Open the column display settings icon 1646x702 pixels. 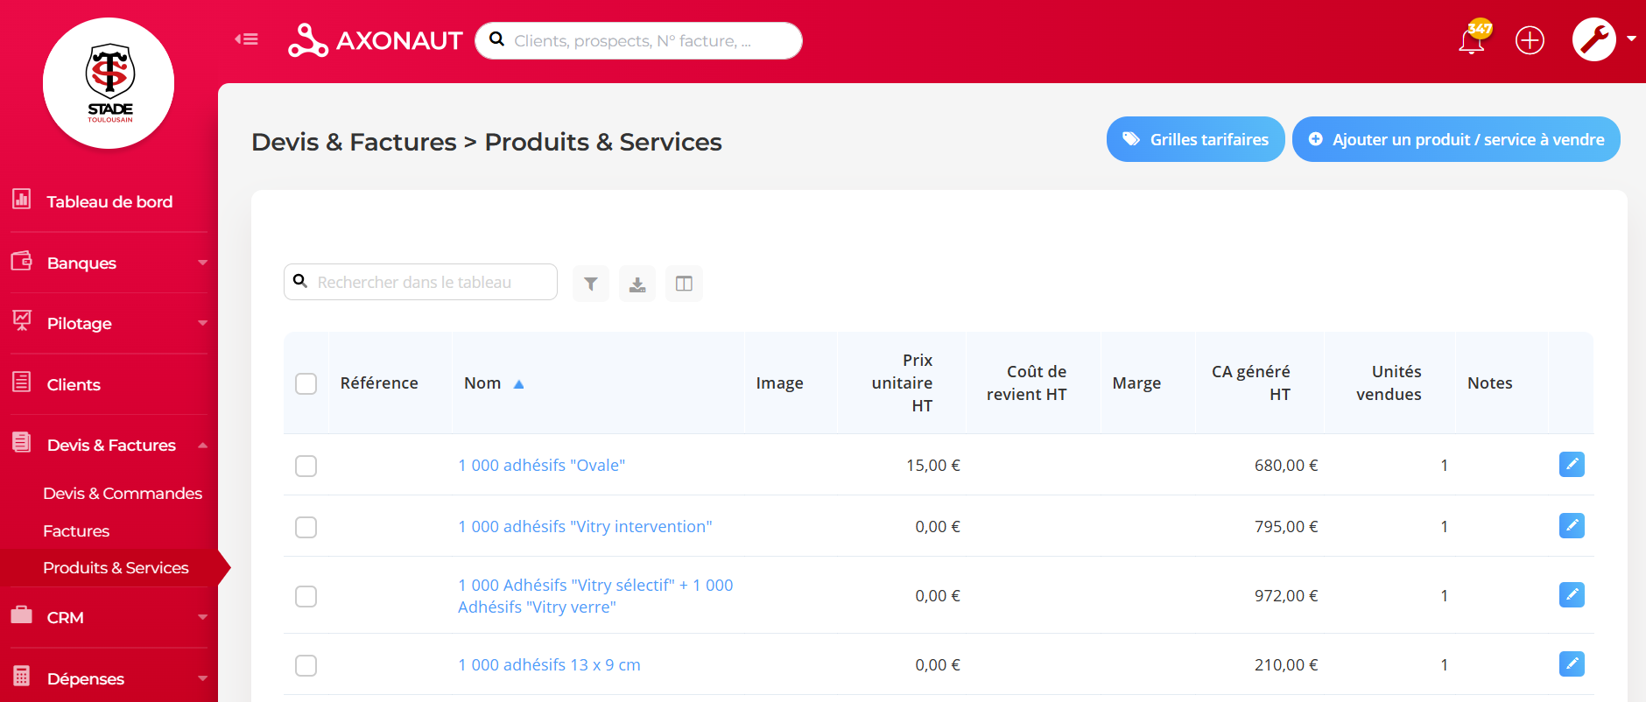pos(684,284)
